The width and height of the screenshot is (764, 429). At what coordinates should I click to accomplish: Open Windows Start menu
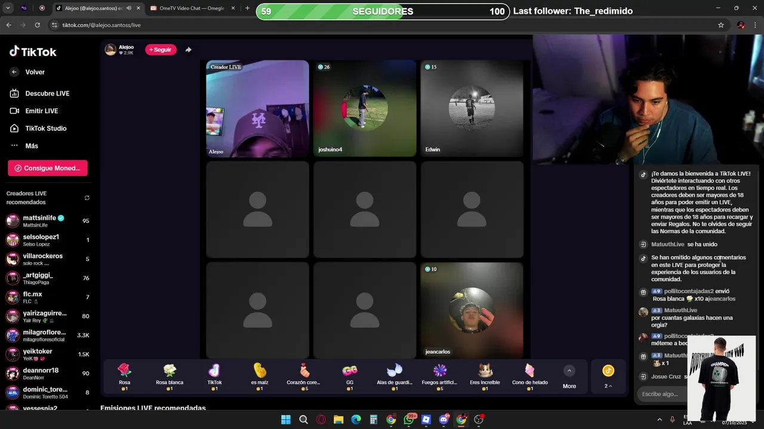pyautogui.click(x=286, y=419)
